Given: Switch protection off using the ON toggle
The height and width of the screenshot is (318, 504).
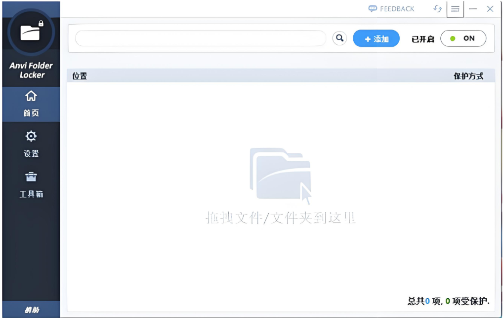Looking at the screenshot, I should click(x=463, y=38).
